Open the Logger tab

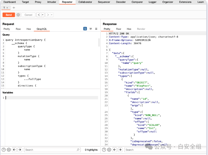point(152,2)
